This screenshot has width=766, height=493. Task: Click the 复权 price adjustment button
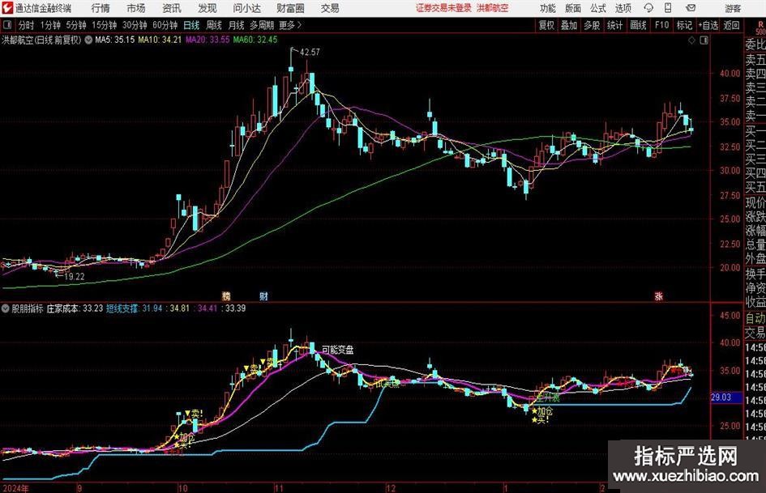pyautogui.click(x=546, y=25)
